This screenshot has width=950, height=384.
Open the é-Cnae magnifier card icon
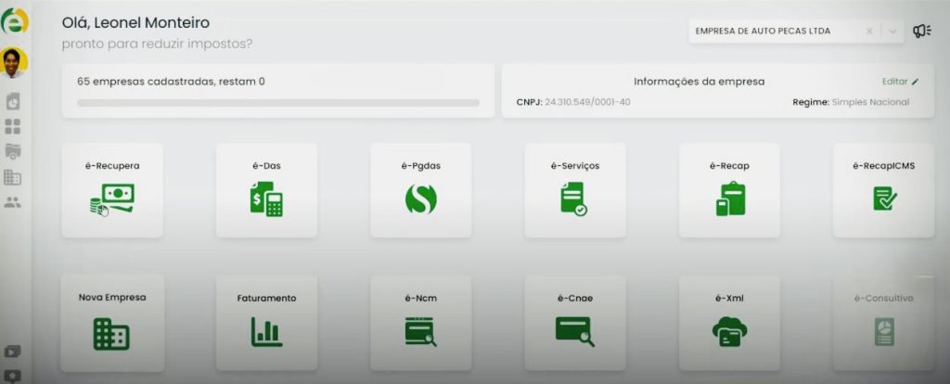pyautogui.click(x=575, y=332)
